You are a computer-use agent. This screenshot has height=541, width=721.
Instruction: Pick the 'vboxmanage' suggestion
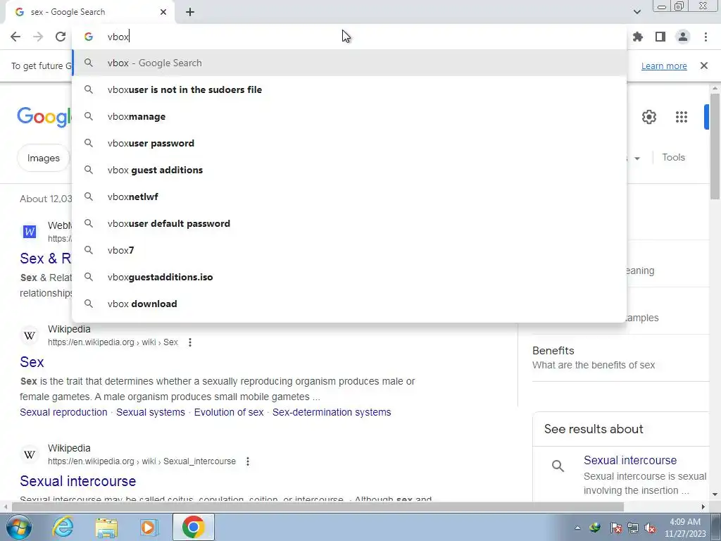pyautogui.click(x=349, y=116)
